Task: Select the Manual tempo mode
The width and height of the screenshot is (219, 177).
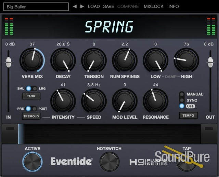Action: pyautogui.click(x=182, y=94)
